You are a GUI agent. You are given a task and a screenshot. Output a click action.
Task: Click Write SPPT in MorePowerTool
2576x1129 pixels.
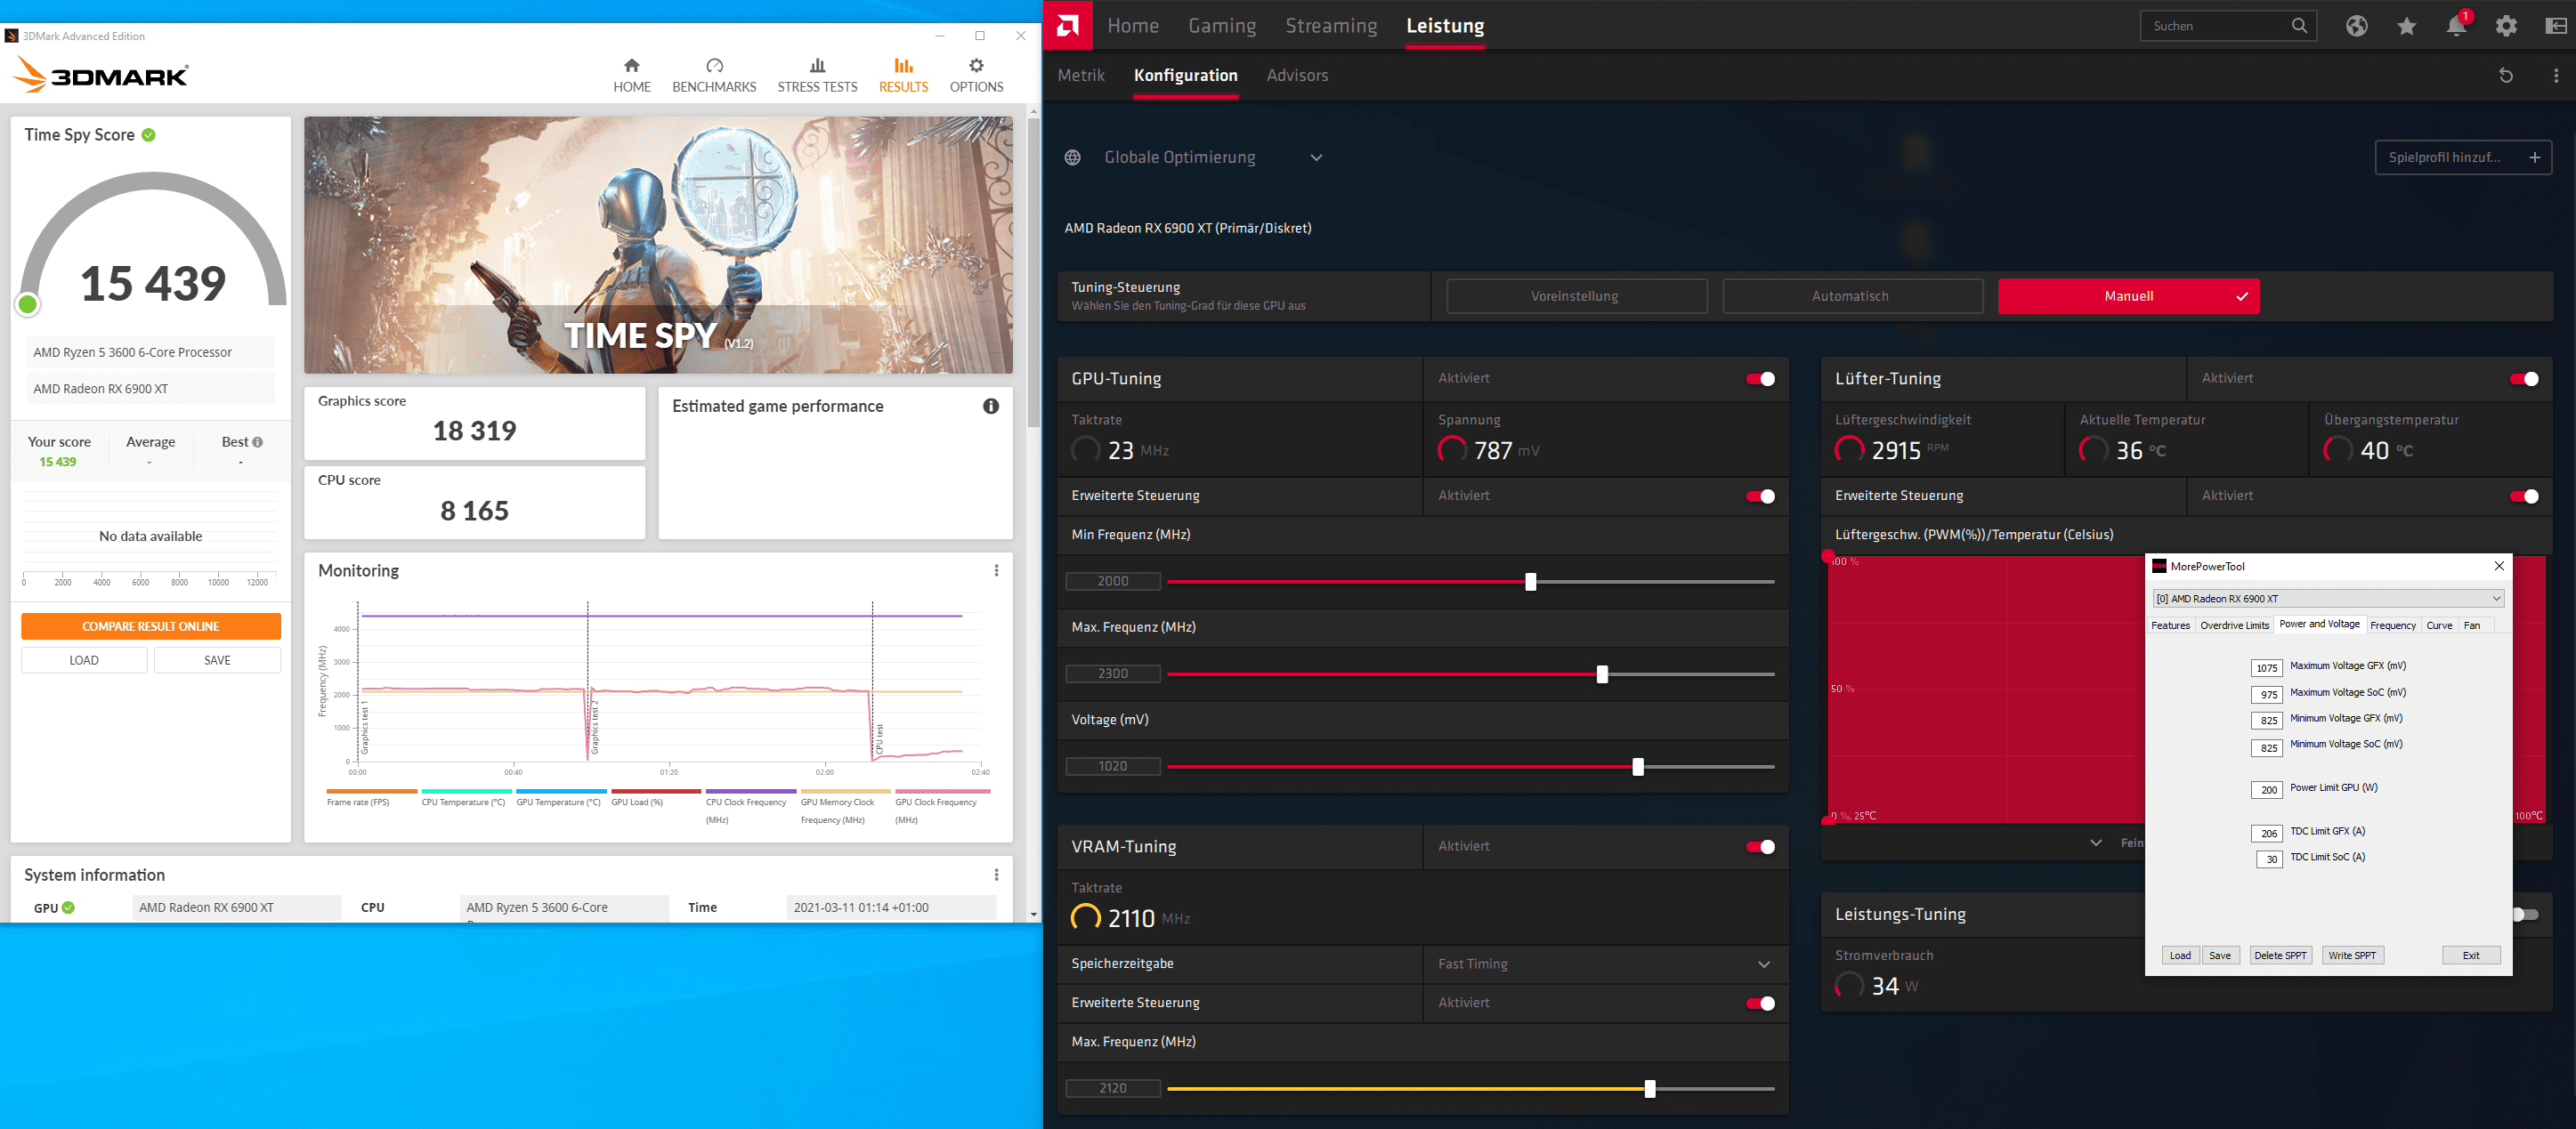(x=2352, y=956)
